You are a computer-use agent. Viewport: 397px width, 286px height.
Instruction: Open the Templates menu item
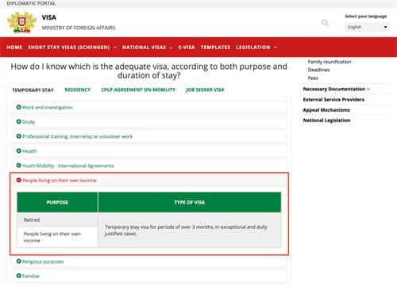(x=215, y=48)
